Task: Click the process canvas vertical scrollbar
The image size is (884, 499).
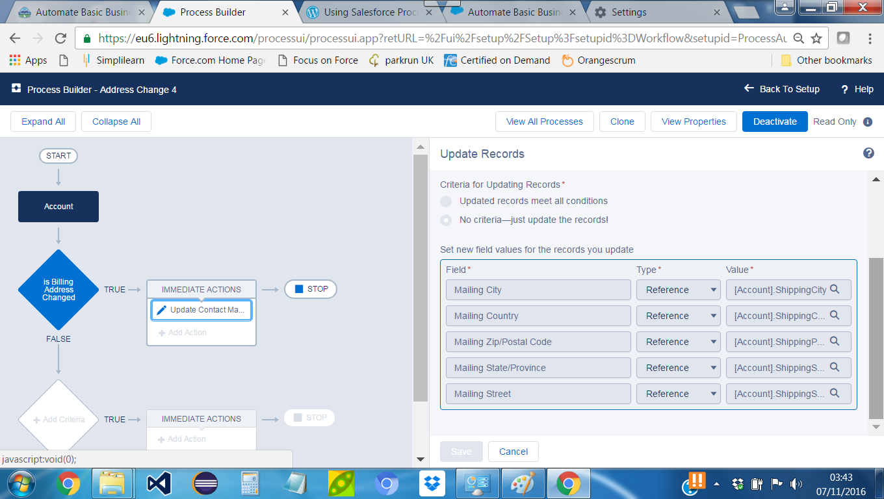Action: tap(421, 277)
